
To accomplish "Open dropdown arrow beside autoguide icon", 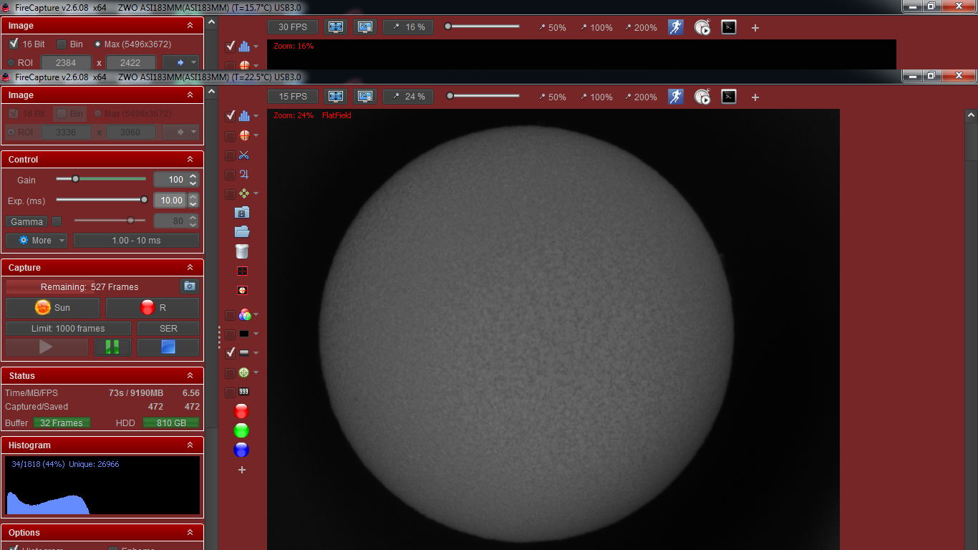I will [256, 194].
